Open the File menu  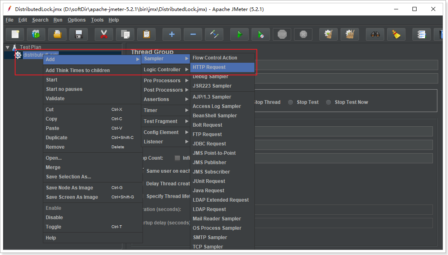pyautogui.click(x=9, y=20)
